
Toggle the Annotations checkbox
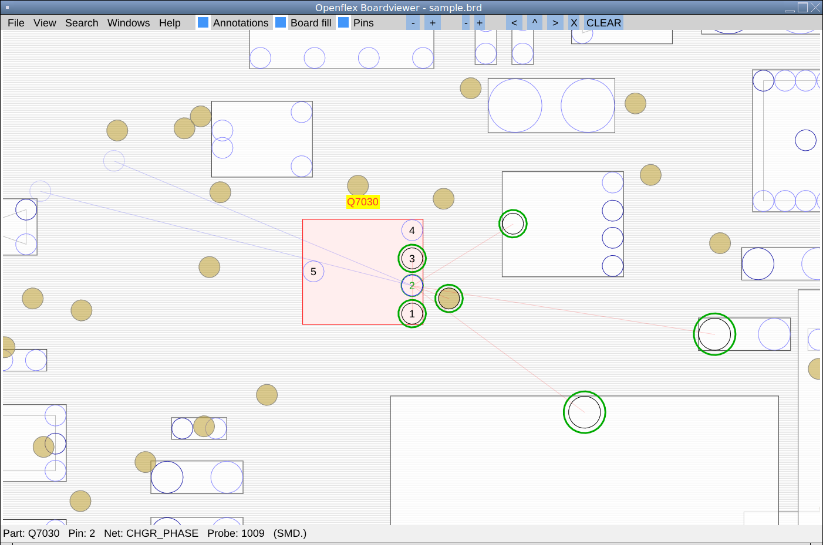(203, 22)
